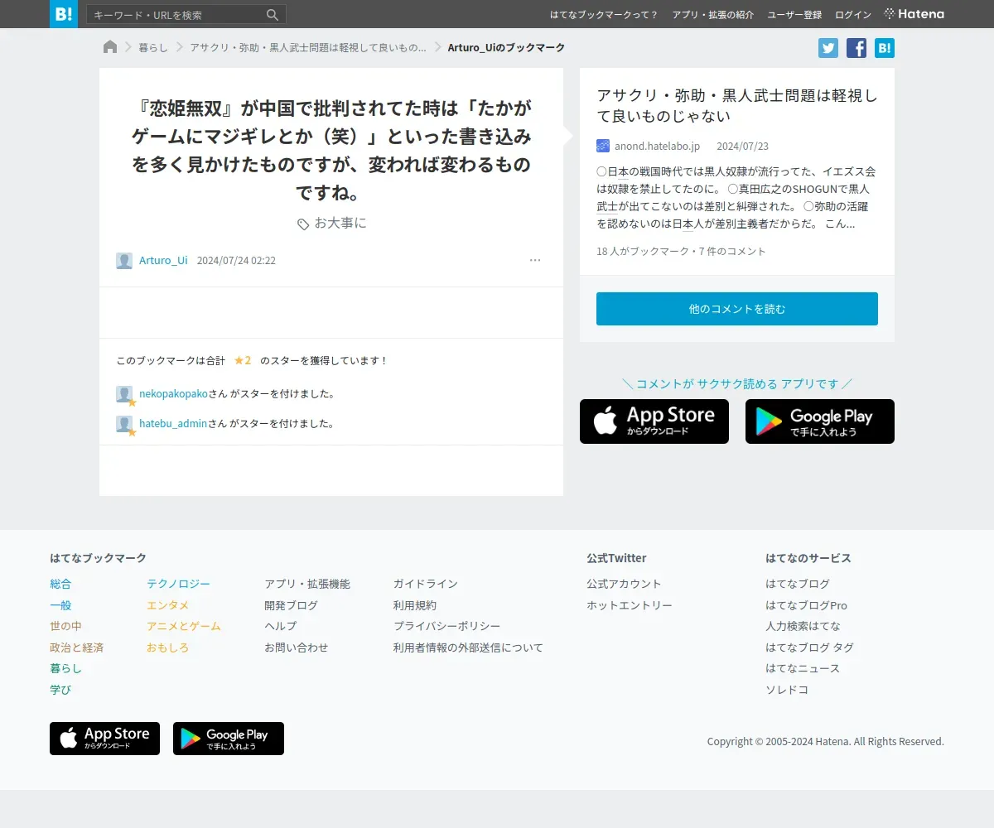Click 公式アカウント under 公式Twitter
Viewport: 994px width, 828px height.
(x=624, y=584)
